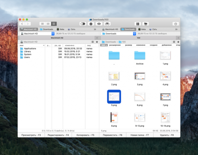Image resolution: width=198 pixels, height=155 pixels.
Task: Add new tab in right panel
Action: 178,38
